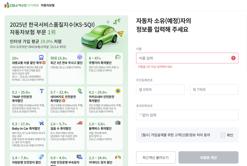Viewport: 247px width, 166px height.
Task: Click the speedometer icon in 커넥티드 장치 할인 card
Action: point(118,157)
